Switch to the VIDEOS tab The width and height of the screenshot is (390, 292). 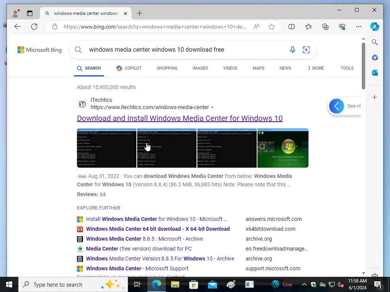(x=230, y=68)
